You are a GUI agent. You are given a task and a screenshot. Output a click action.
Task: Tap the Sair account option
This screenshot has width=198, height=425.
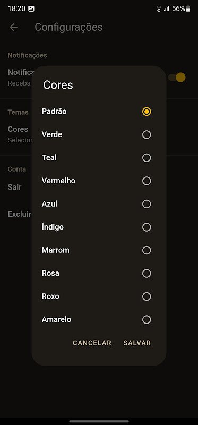point(15,187)
